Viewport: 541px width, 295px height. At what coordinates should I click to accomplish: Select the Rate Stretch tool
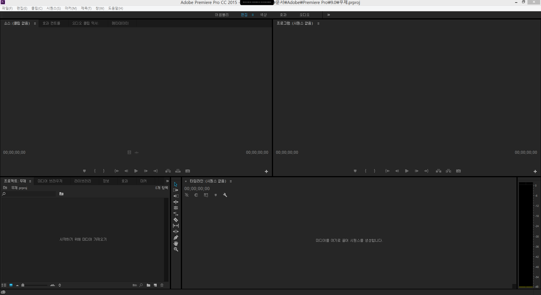[176, 214]
